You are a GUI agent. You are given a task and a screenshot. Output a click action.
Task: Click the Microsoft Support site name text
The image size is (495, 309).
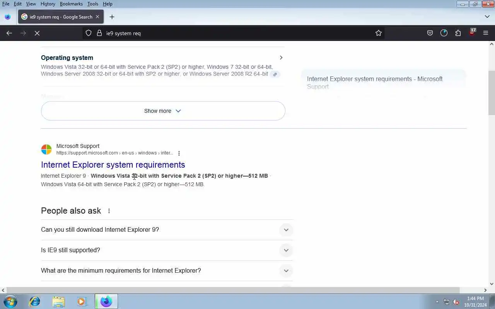pyautogui.click(x=78, y=146)
